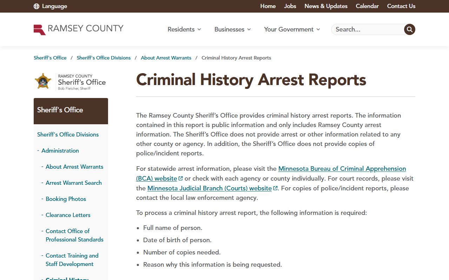Open News & Updates page
Image resolution: width=449 pixels, height=280 pixels.
tap(326, 6)
